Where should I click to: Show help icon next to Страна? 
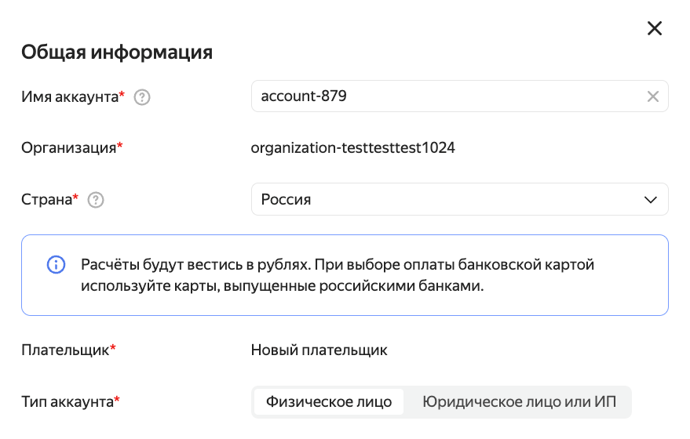pyautogui.click(x=96, y=200)
